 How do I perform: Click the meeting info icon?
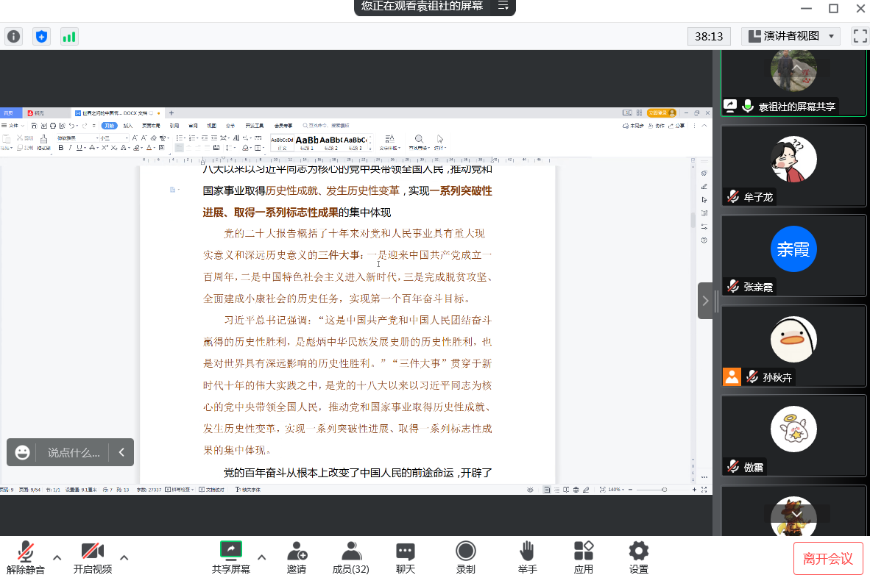14,36
